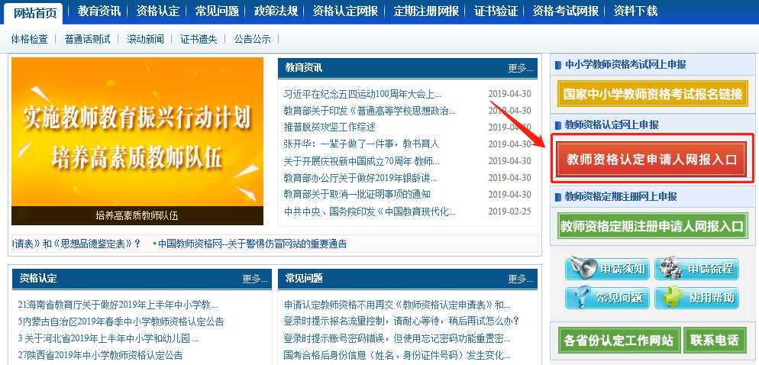Open 国家中小学教师资格考试报名链接 yellow button
Viewport: 759px width, 365px height.
click(x=651, y=95)
